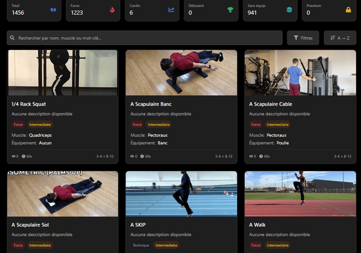The image size is (361, 253).
Task: Click the eye views icon on A Scapulaire Banc
Action: point(132,156)
